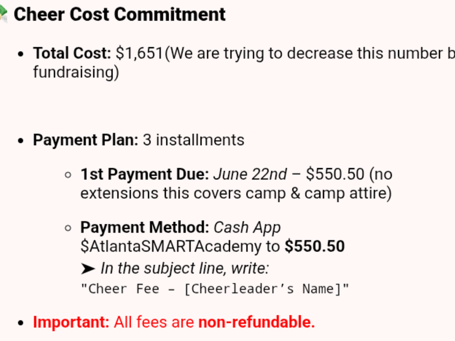Click "In the subject line, write:" text
455x341 pixels.
pos(185,269)
